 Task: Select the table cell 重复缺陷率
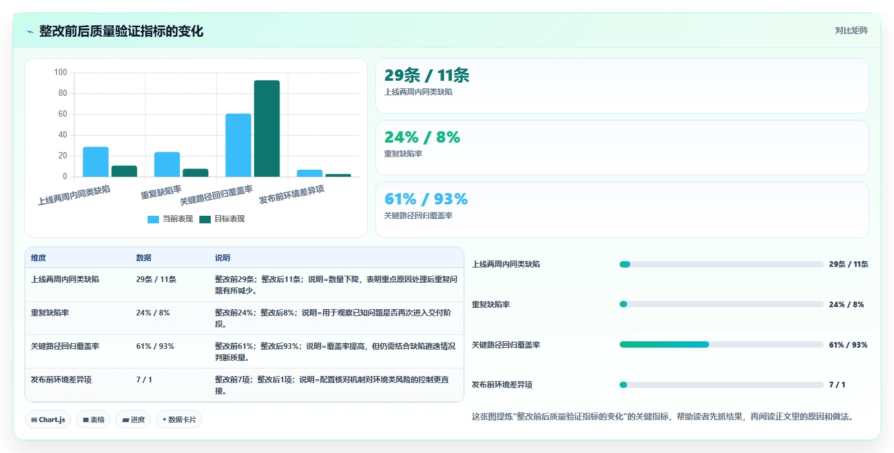[50, 312]
